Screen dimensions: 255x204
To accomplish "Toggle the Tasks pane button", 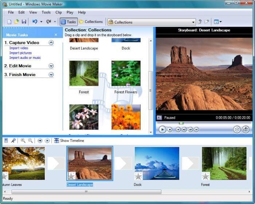I will click(68, 22).
